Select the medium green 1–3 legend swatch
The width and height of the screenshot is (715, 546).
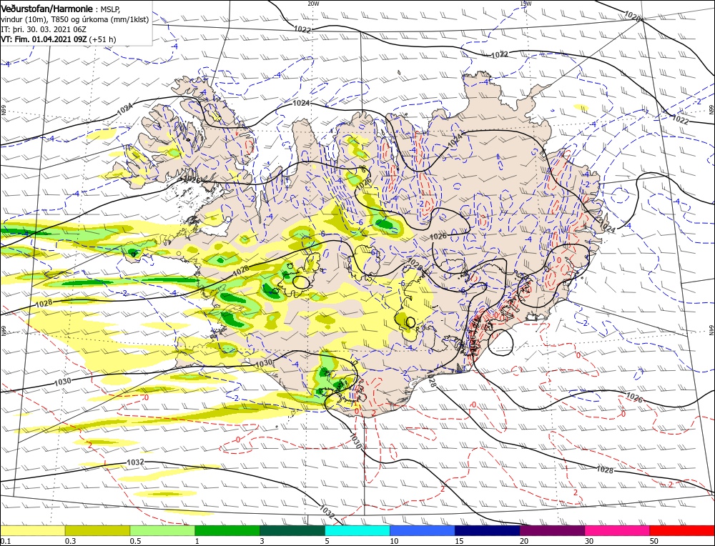[x=227, y=530]
